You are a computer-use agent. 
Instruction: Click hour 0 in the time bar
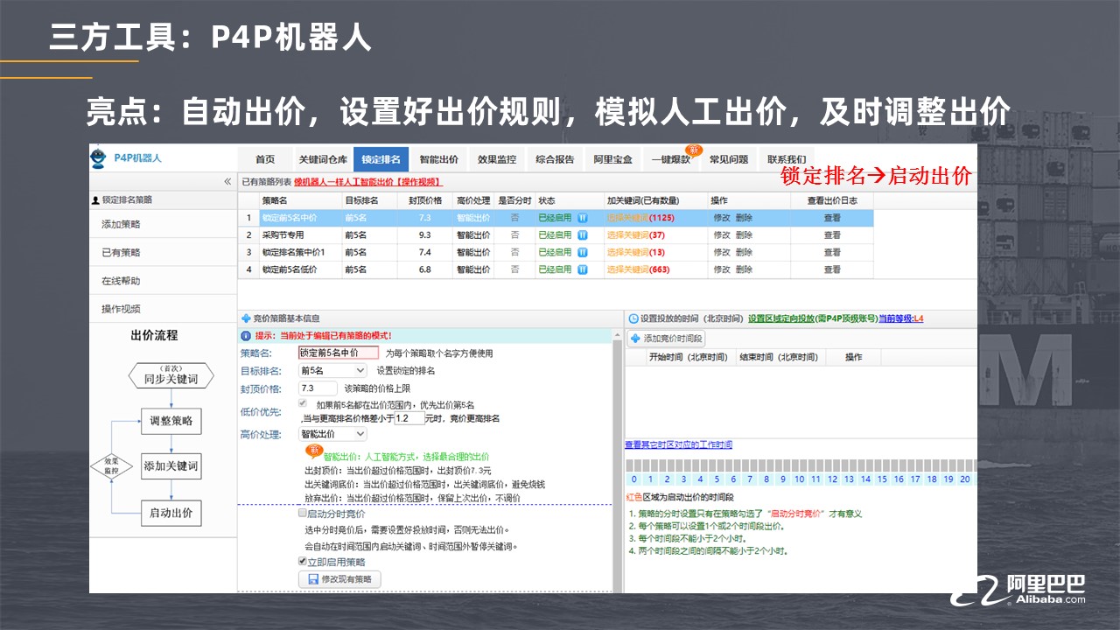tap(633, 479)
